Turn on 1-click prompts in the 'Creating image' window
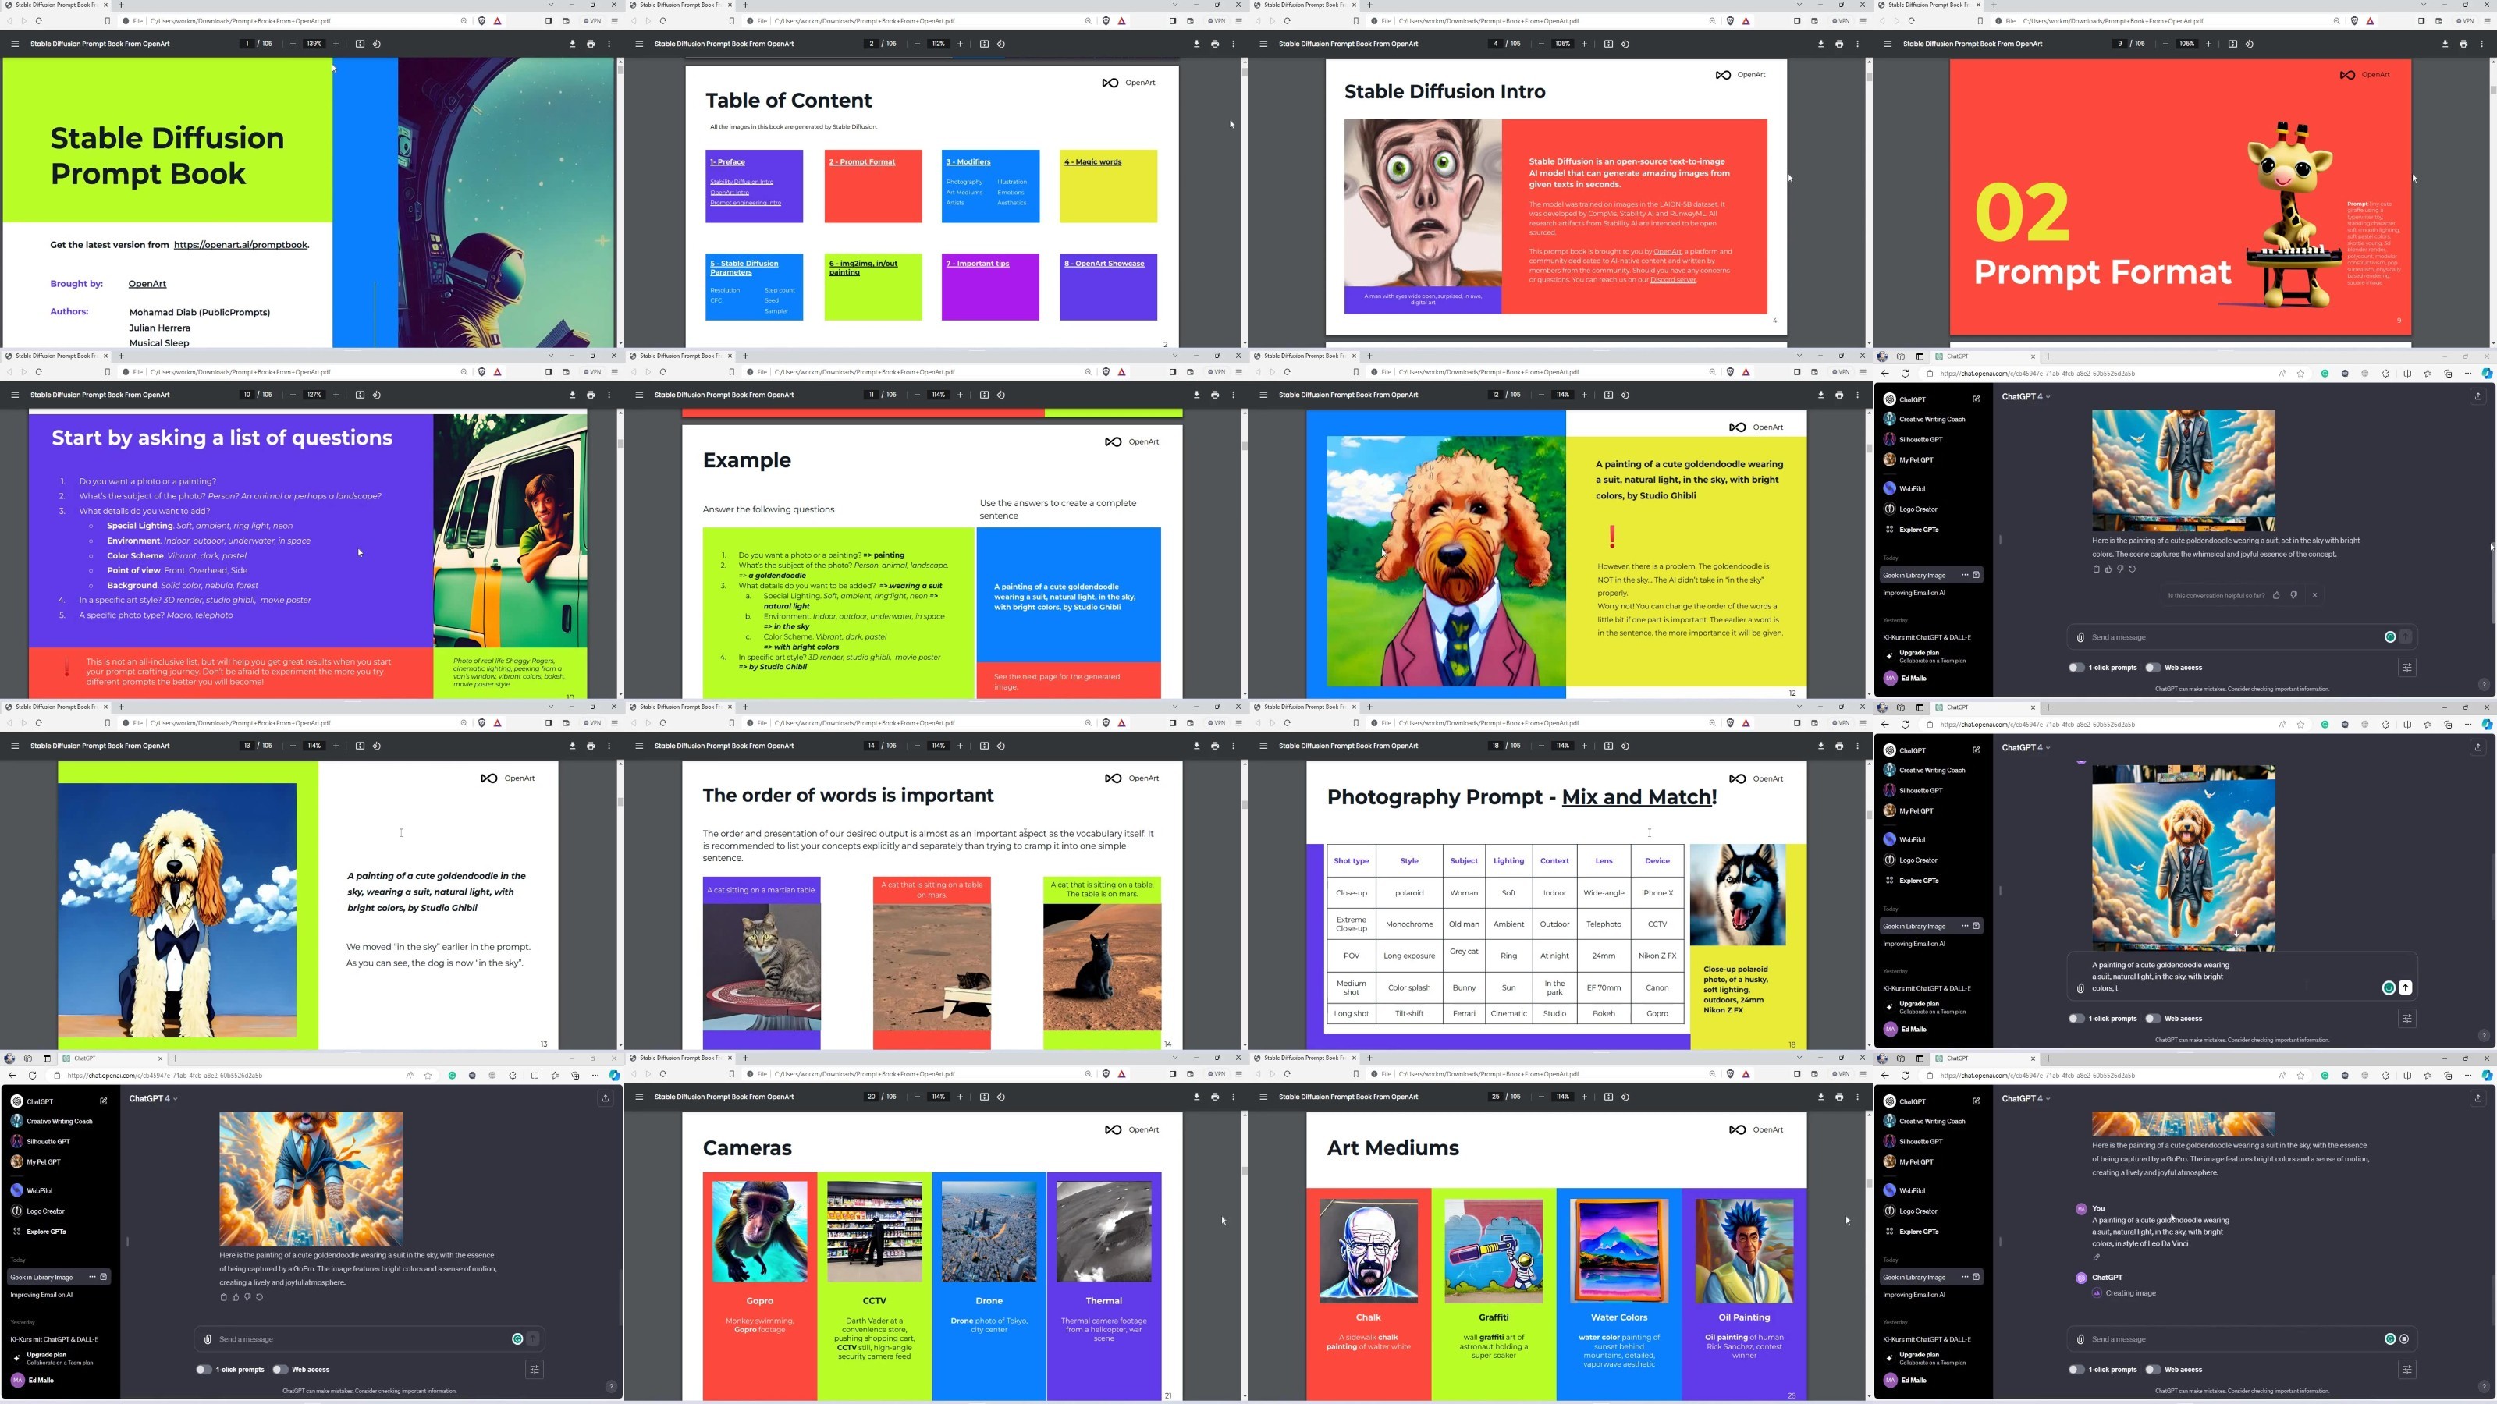 coord(2076,1369)
